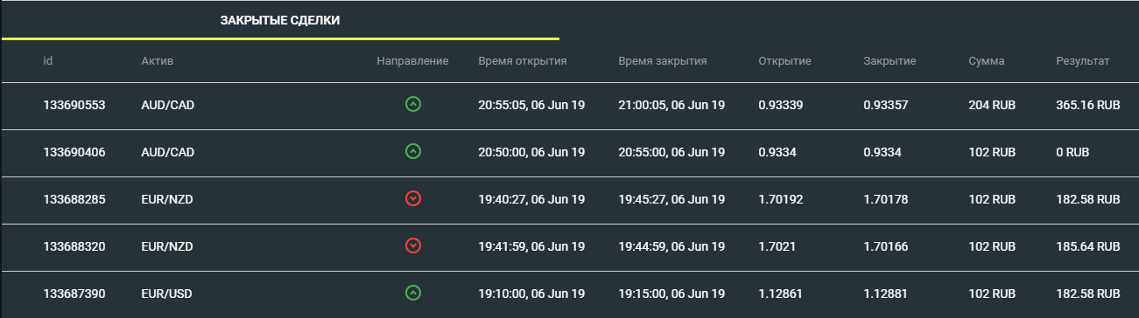The image size is (1139, 318).
Task: Click trade id 133687390
Action: [x=74, y=294]
